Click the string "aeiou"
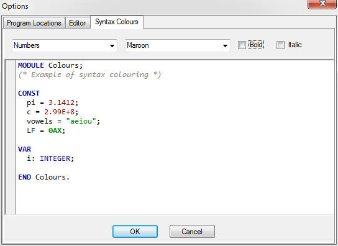Viewport: 338px width, 246px height. click(x=81, y=121)
